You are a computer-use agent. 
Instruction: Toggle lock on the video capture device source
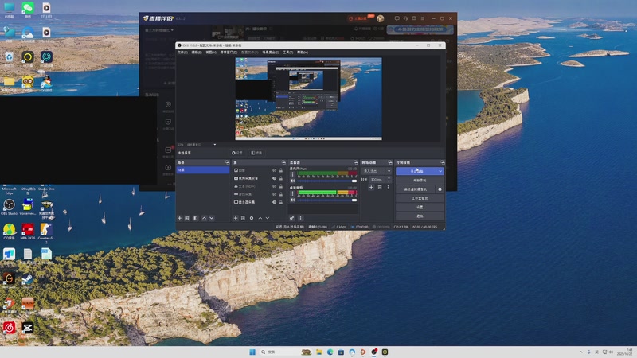[283, 178]
